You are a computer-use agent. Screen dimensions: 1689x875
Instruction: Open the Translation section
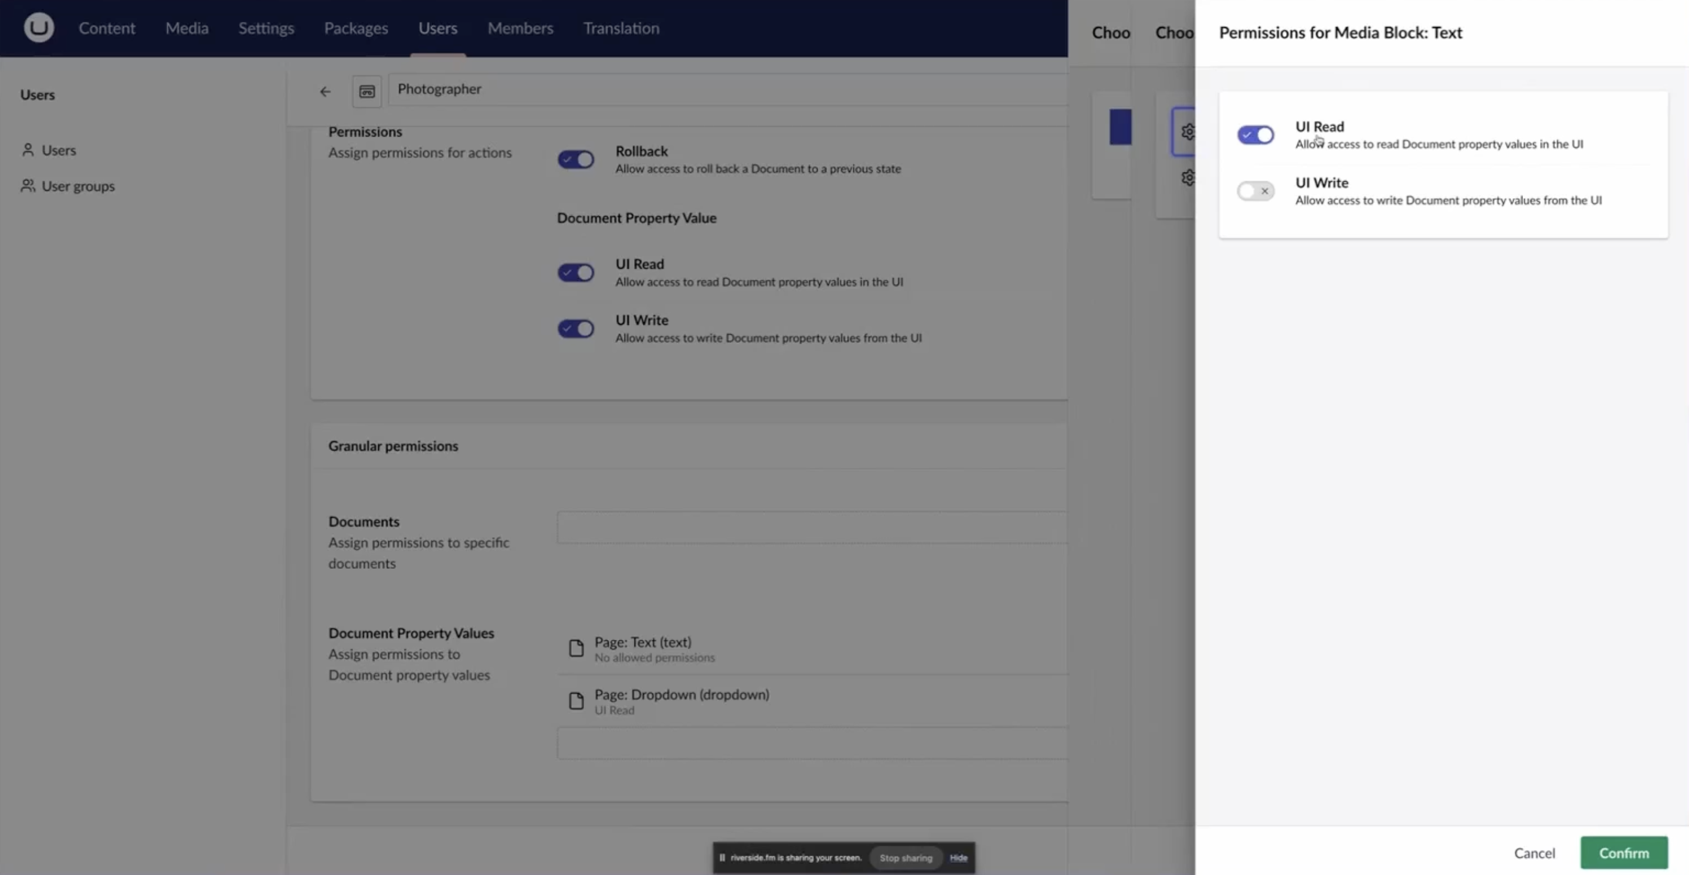[620, 28]
